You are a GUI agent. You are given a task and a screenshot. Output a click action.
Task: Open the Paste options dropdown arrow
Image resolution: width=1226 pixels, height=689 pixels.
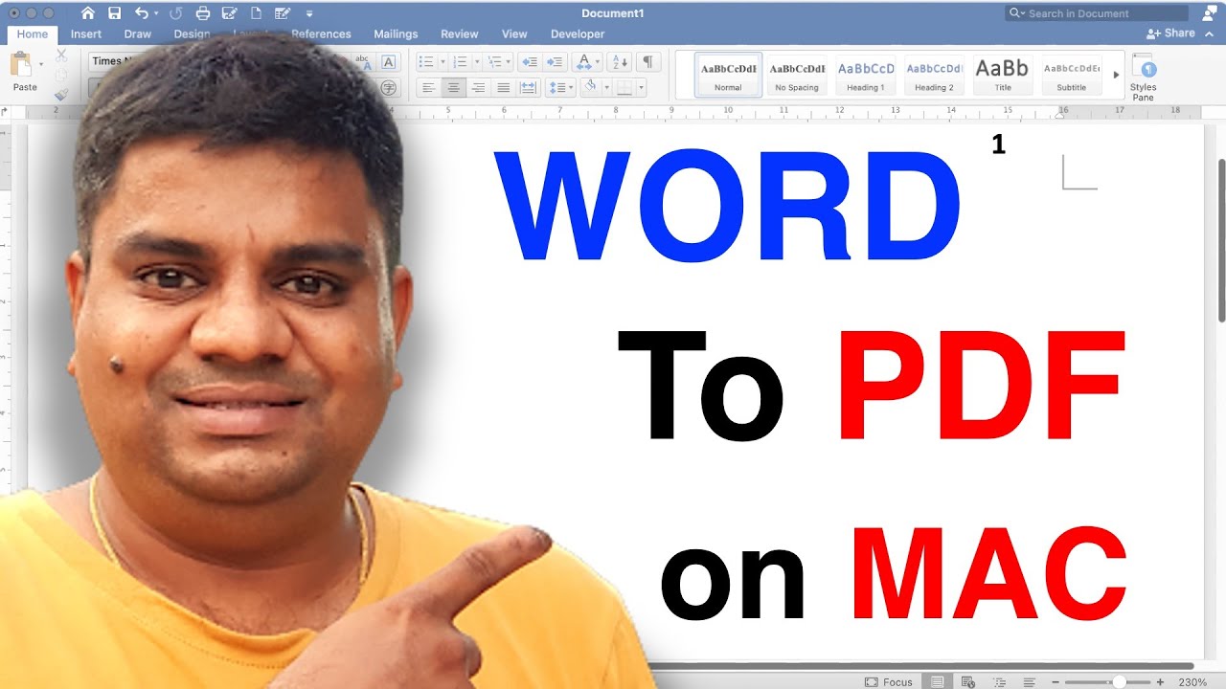(41, 64)
